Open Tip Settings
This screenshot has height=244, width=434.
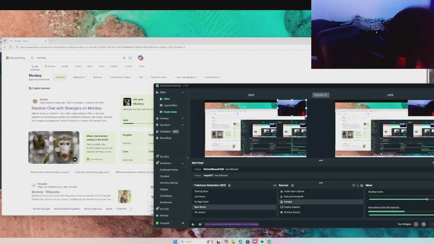pyautogui.click(x=166, y=196)
